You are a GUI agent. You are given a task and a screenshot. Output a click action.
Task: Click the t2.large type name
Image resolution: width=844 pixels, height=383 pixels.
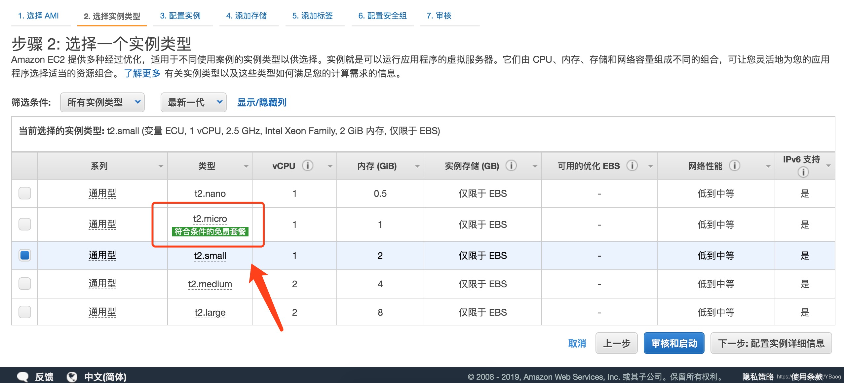click(210, 312)
